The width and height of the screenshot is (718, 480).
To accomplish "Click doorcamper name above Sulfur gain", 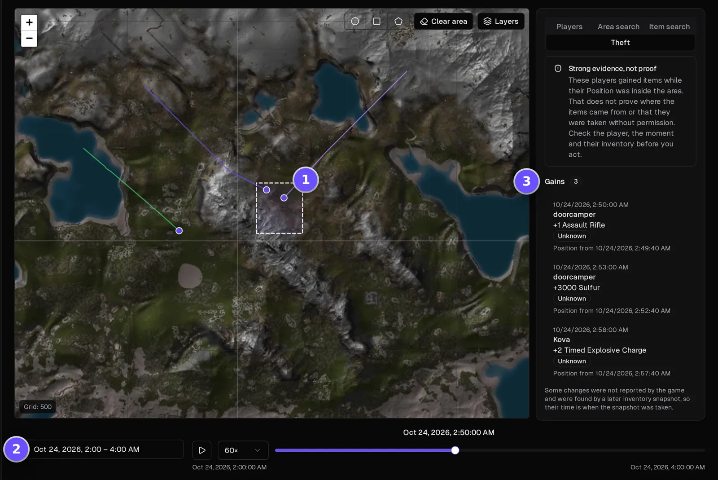I will tap(574, 277).
